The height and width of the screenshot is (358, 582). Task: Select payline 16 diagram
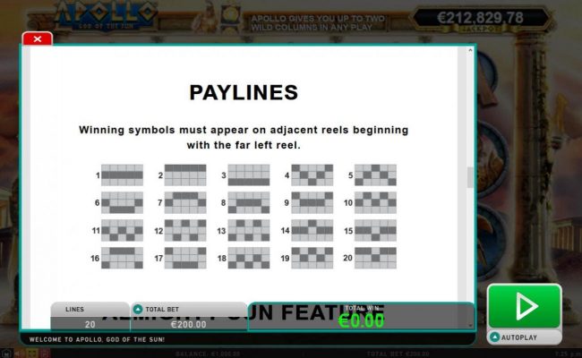click(122, 258)
